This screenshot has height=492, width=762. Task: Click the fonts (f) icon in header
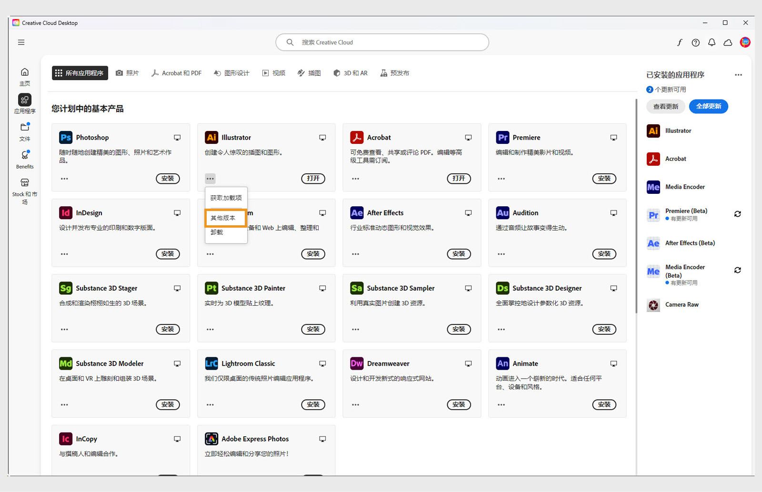click(680, 42)
